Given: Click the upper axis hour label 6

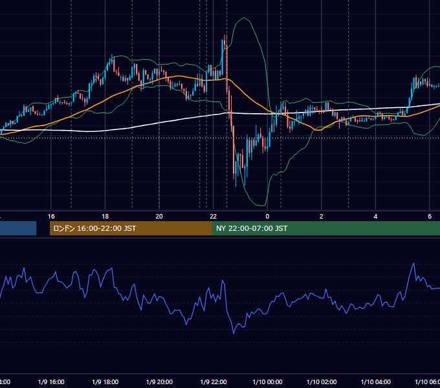Looking at the screenshot, I should coord(430,217).
